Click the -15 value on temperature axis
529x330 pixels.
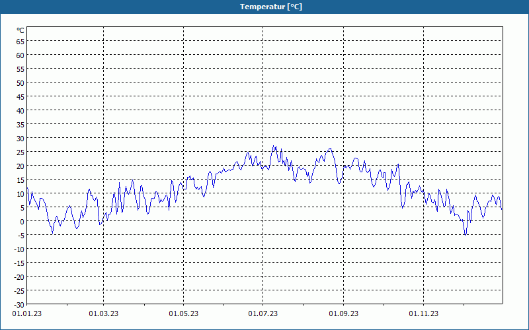pos(19,263)
